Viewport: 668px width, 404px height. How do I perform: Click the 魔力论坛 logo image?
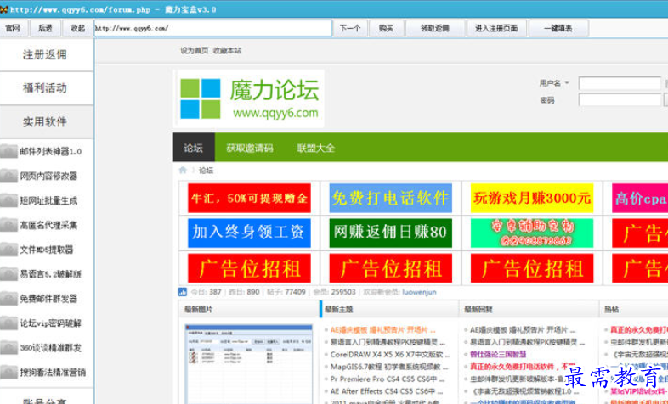tap(249, 99)
